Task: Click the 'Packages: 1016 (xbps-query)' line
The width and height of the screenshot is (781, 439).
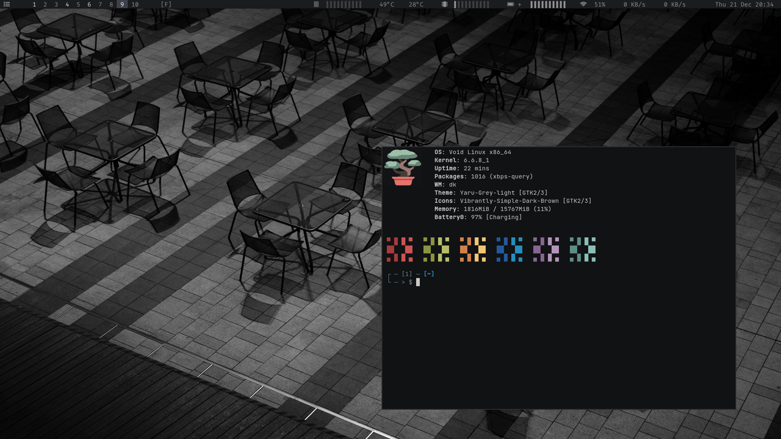Action: click(x=484, y=176)
